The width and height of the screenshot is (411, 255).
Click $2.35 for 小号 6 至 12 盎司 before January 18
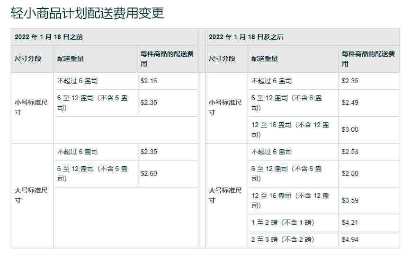(x=149, y=102)
